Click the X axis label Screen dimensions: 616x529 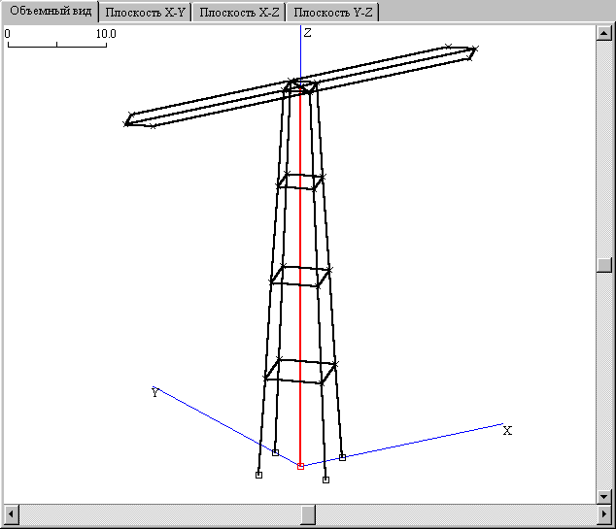(x=507, y=431)
